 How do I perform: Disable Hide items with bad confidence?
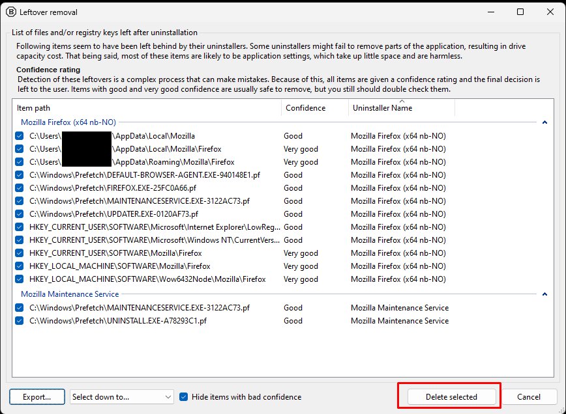pos(184,396)
